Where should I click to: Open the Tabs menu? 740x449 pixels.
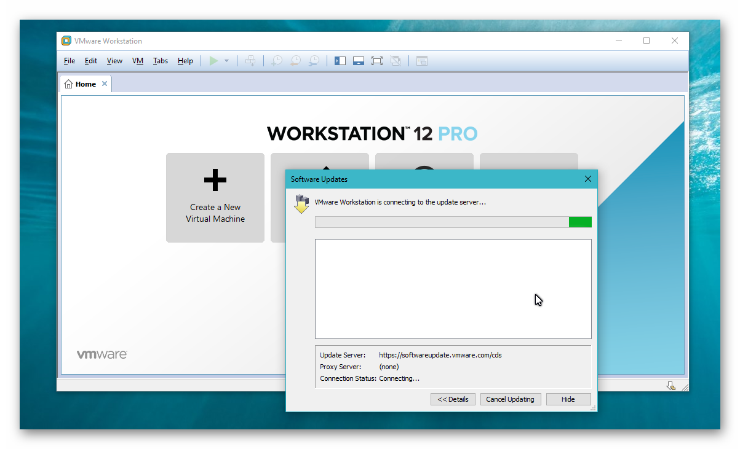click(161, 61)
